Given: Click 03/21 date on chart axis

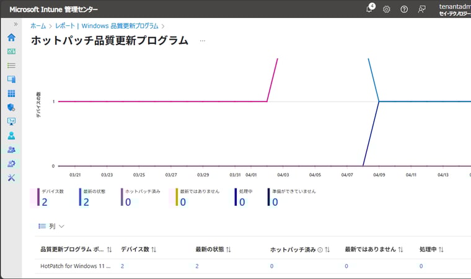Looking at the screenshot, I should pyautogui.click(x=75, y=175).
